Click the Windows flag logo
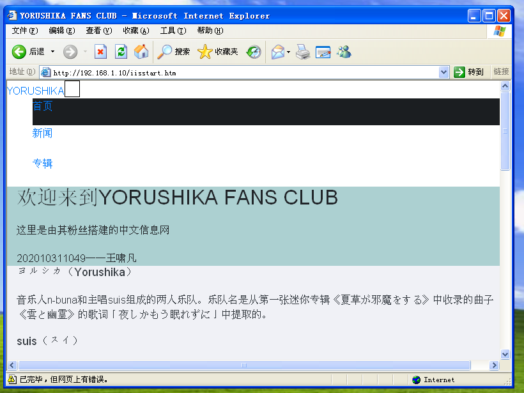The height and width of the screenshot is (393, 524). 499,31
